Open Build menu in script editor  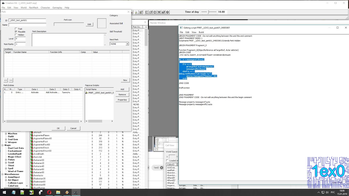tap(201, 32)
